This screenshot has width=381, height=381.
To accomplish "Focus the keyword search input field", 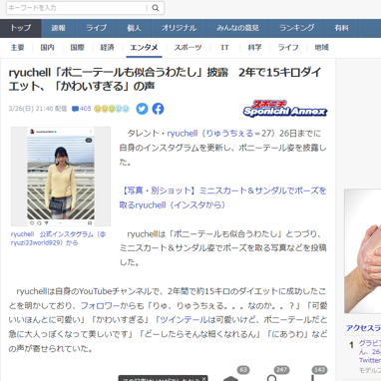I will [x=77, y=8].
